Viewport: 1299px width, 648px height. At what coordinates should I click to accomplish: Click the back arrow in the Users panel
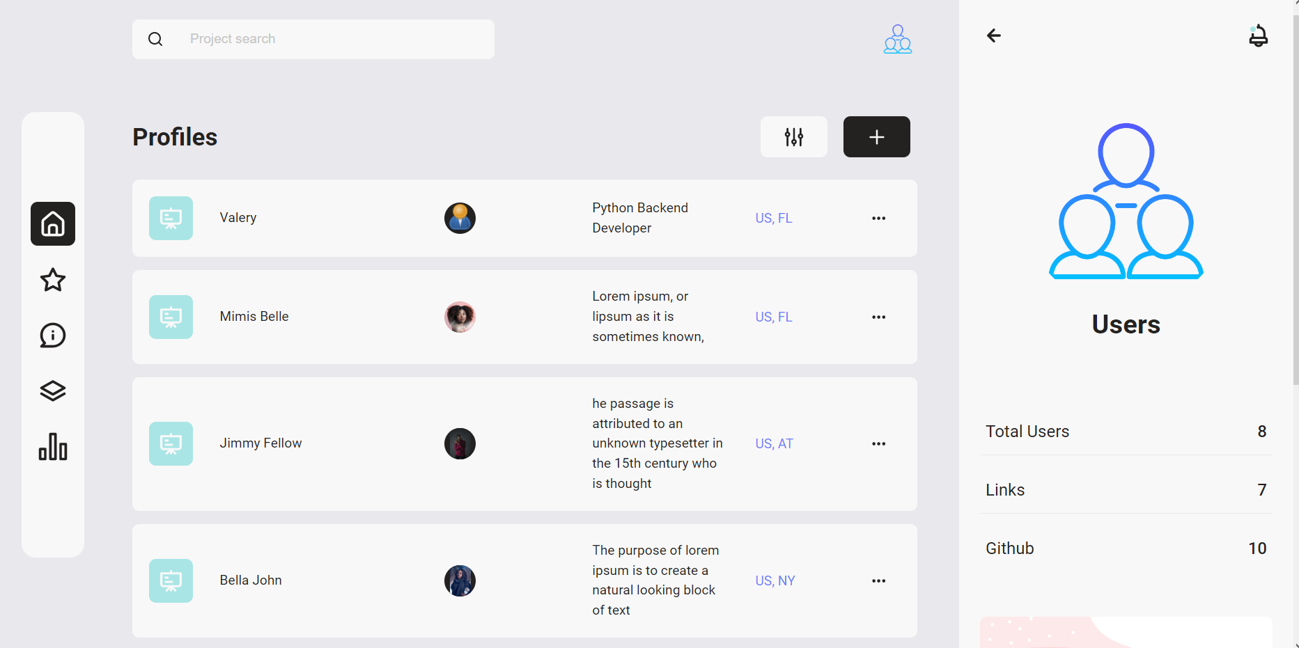993,35
